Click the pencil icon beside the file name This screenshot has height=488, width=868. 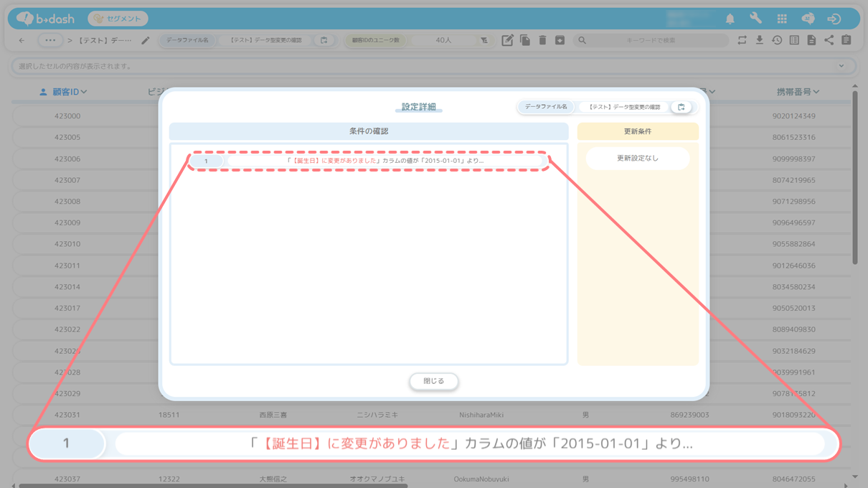pyautogui.click(x=146, y=41)
